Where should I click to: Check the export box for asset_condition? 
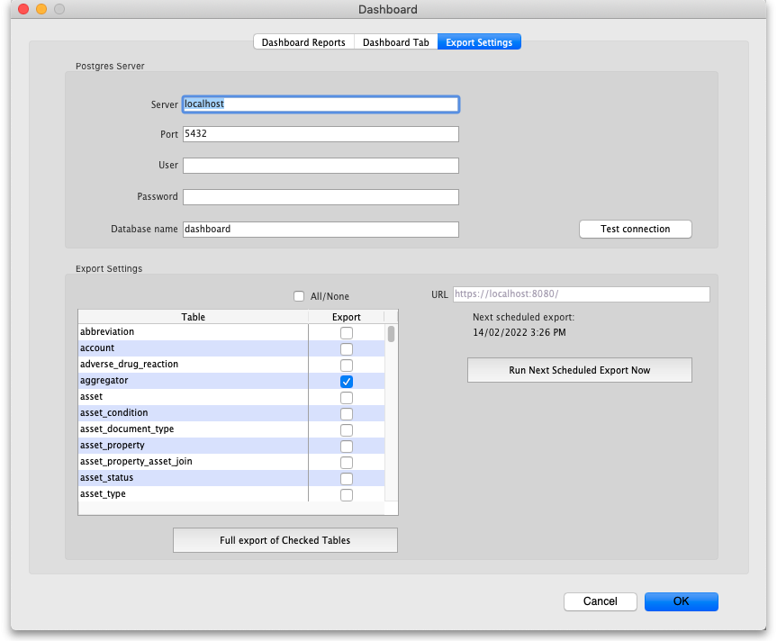pos(347,414)
